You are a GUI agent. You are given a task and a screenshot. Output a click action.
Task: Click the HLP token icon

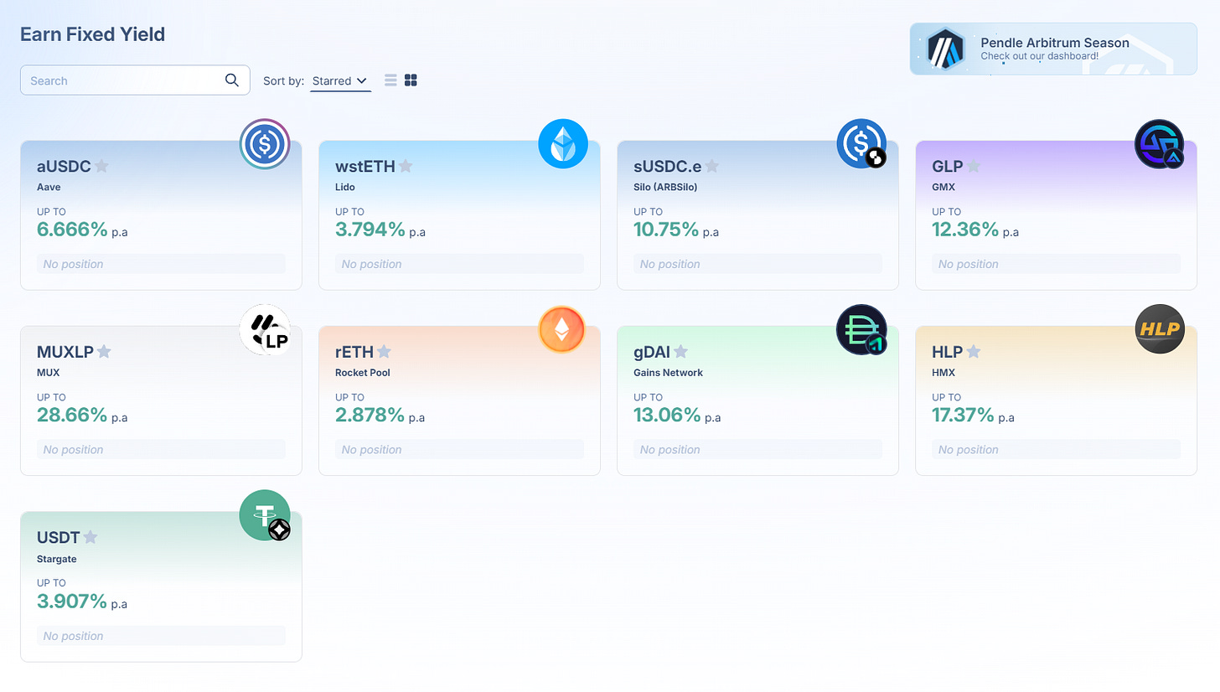click(1160, 329)
